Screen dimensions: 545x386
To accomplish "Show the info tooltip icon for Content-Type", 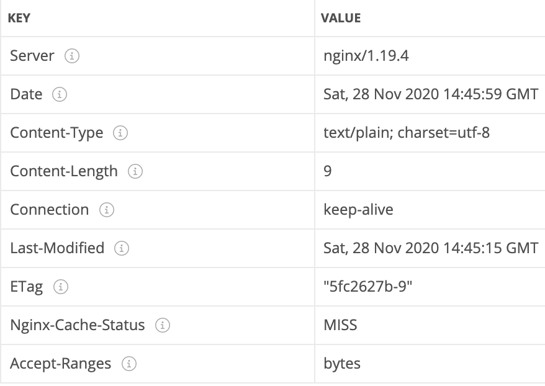I will (x=120, y=133).
